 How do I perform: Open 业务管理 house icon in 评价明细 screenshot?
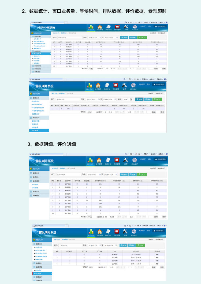(100, 232)
